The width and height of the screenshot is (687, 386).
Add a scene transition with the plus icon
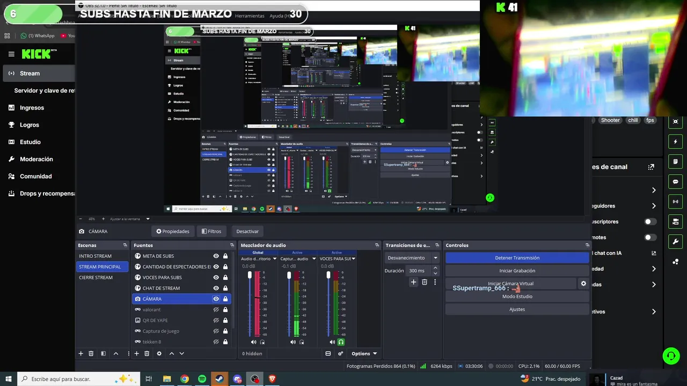pos(413,282)
